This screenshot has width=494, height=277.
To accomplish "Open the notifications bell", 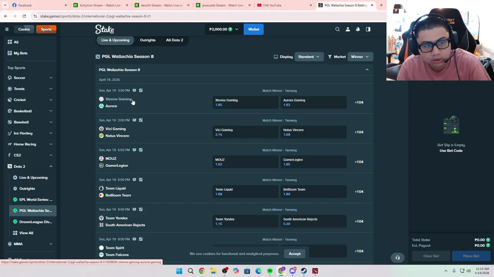I will click(358, 29).
